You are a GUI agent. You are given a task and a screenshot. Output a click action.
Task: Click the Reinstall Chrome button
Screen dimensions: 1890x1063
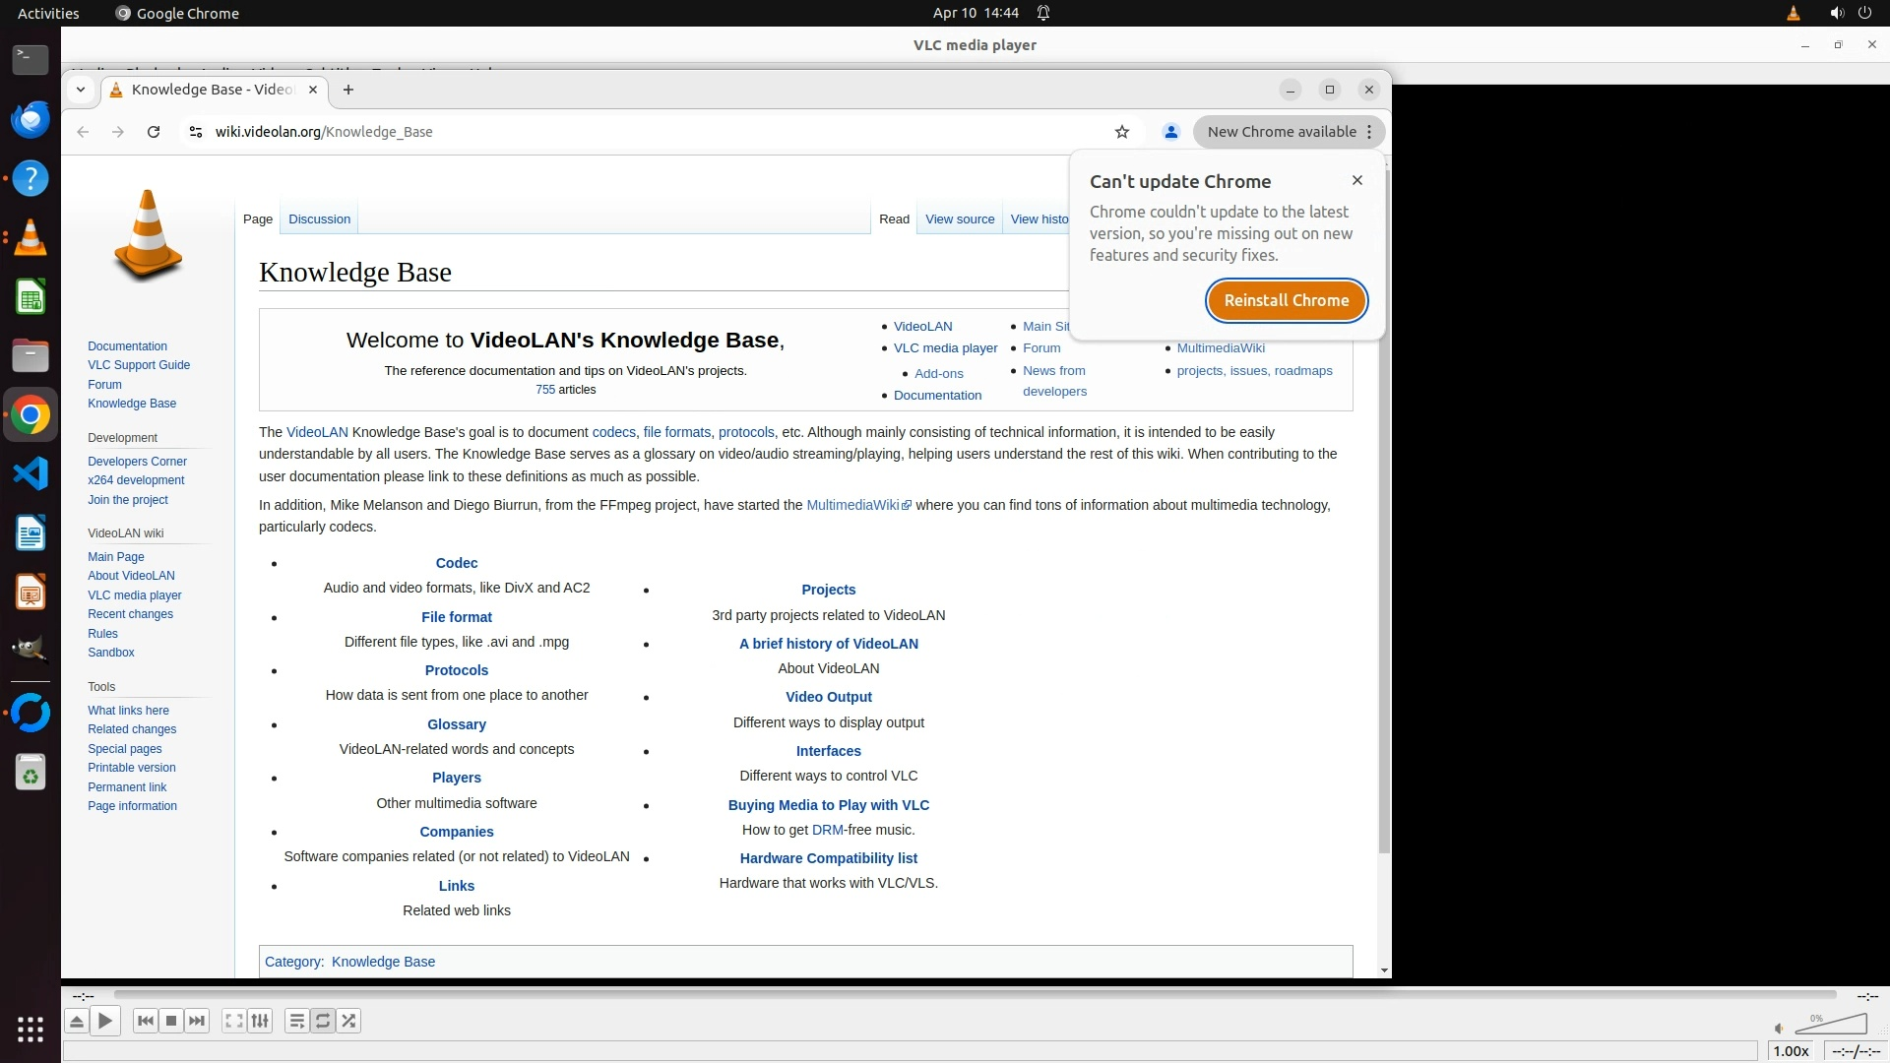click(1286, 300)
